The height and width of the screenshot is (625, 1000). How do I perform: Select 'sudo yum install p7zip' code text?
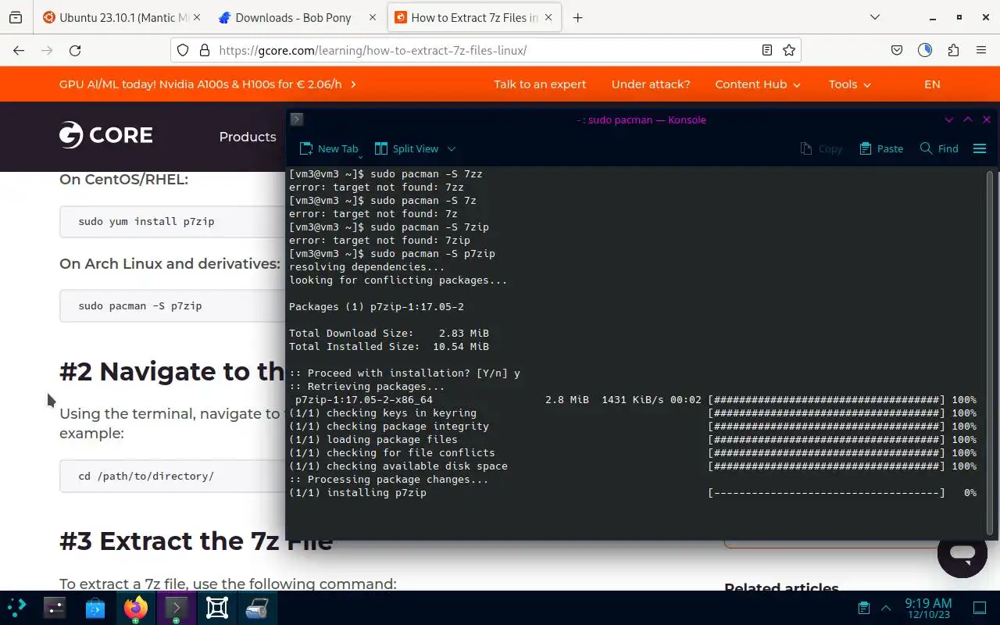[x=146, y=221]
